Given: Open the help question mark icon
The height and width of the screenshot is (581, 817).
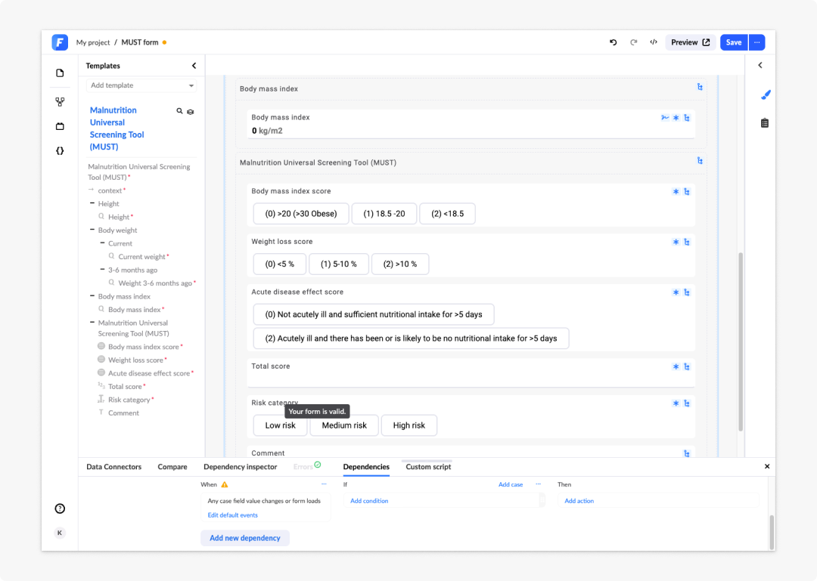Looking at the screenshot, I should 60,508.
